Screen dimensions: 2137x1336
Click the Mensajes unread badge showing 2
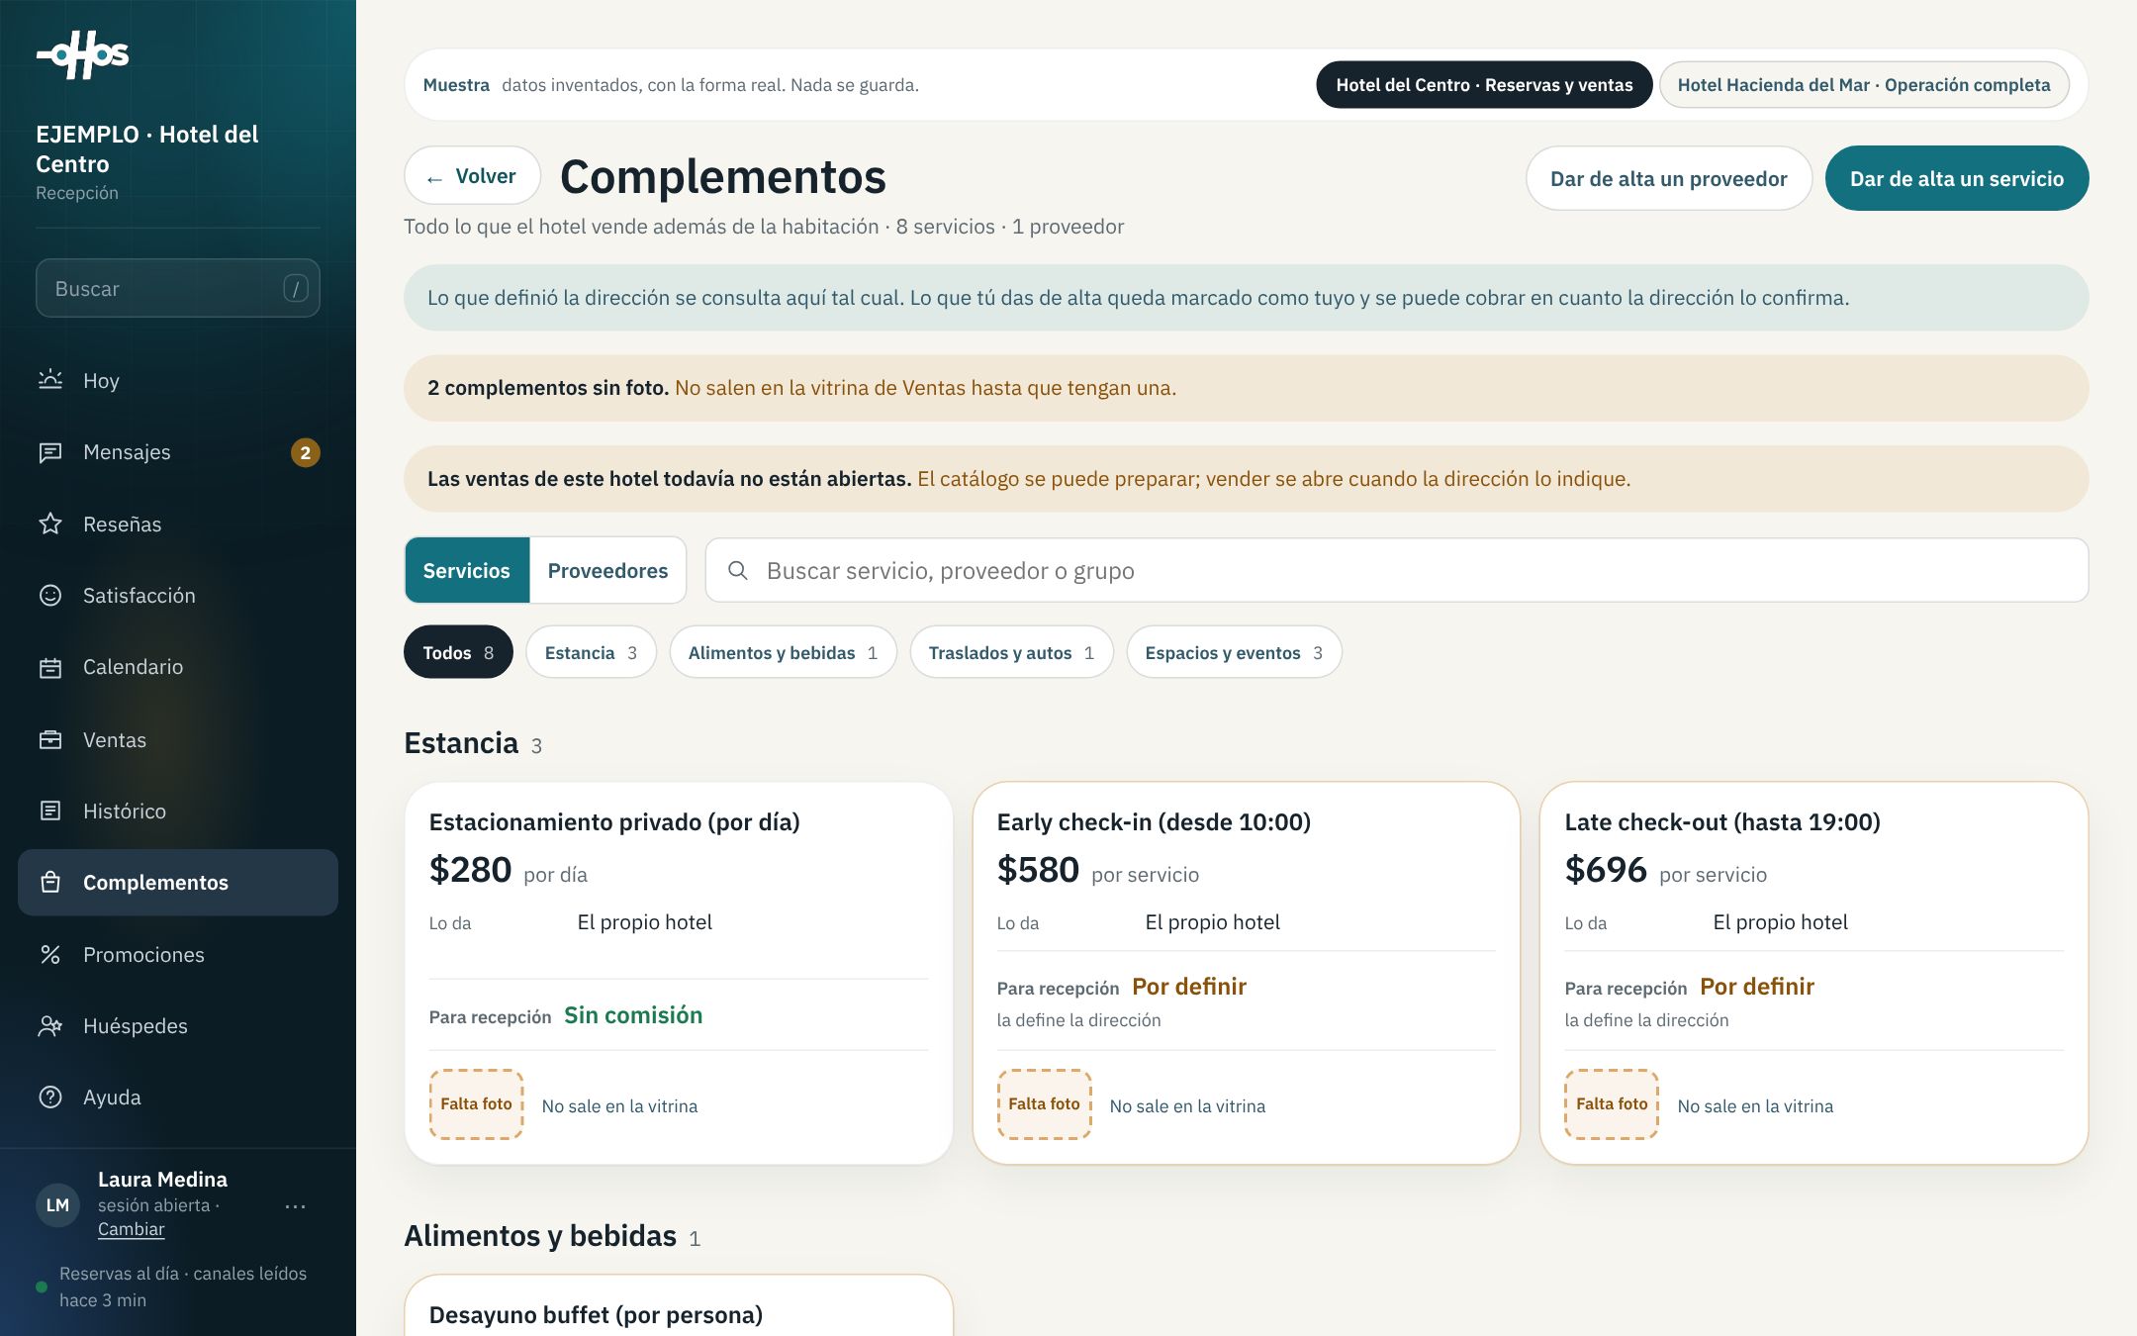[306, 452]
